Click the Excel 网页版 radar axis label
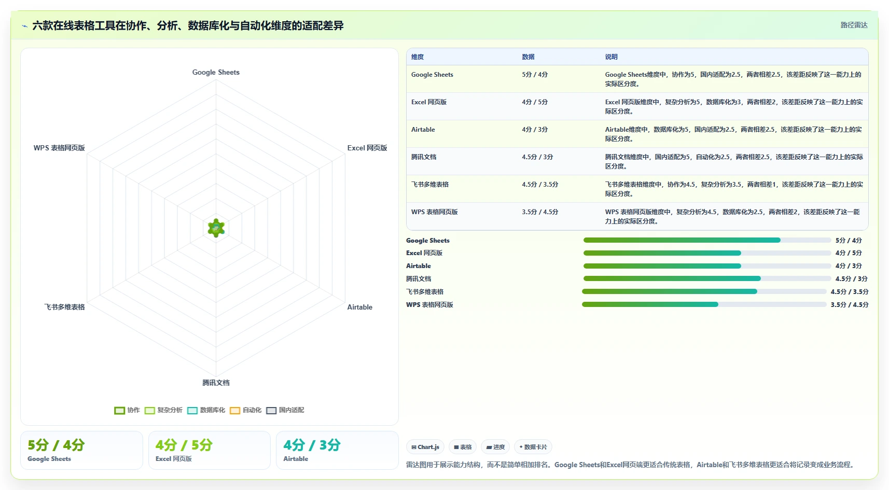The height and width of the screenshot is (490, 889). (x=367, y=148)
